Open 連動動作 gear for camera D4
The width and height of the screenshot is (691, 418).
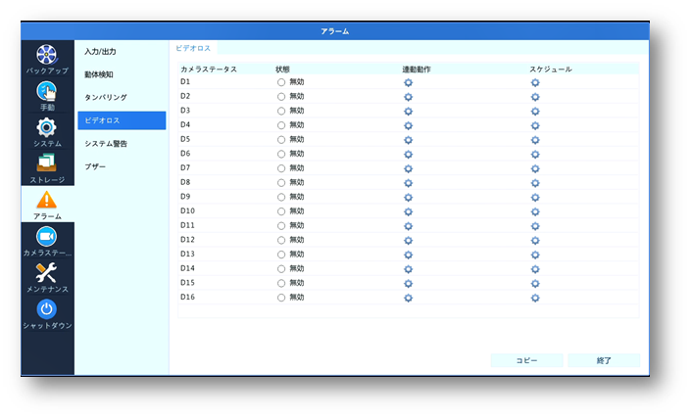tap(408, 126)
